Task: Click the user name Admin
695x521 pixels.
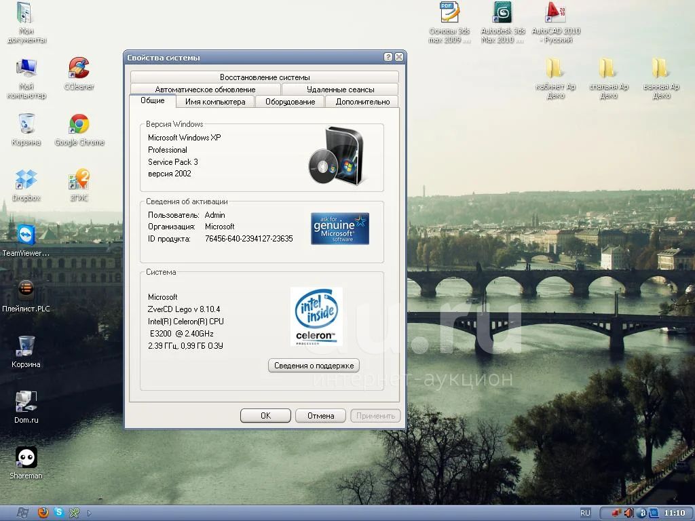Action: [x=215, y=215]
